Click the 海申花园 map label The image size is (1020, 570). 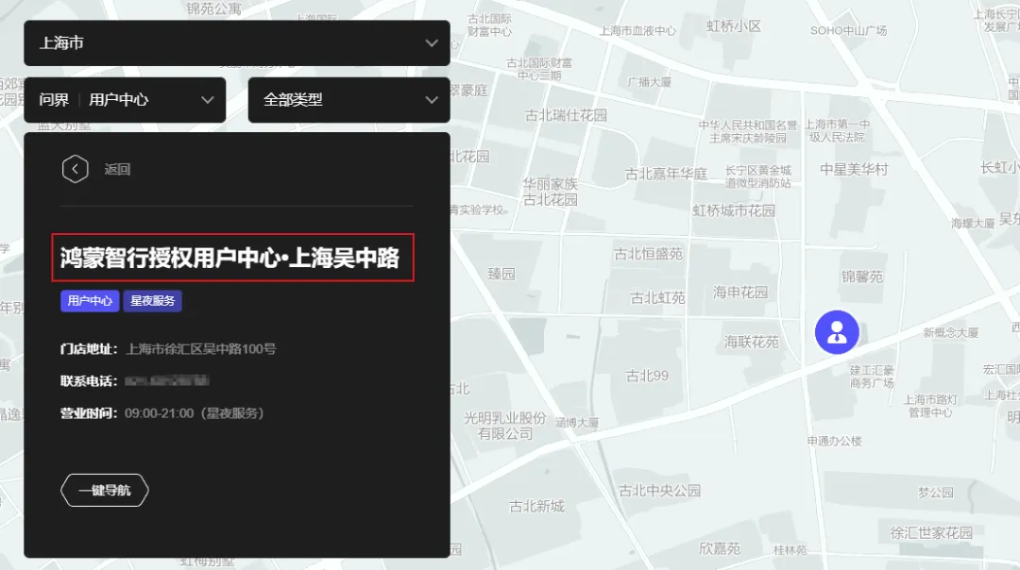pyautogui.click(x=740, y=293)
